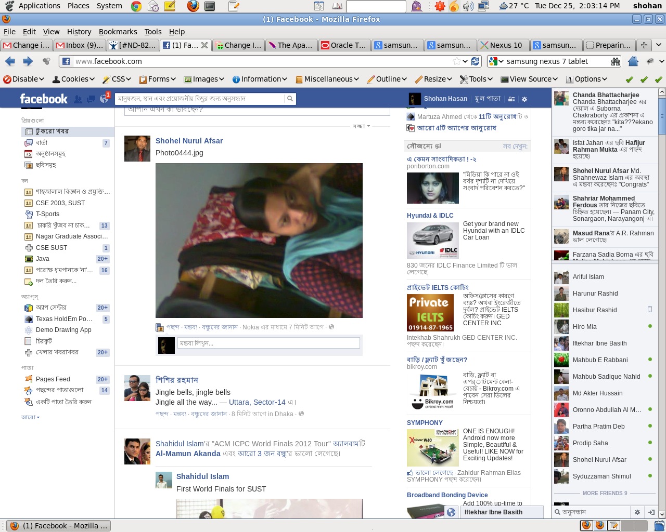
Task: Open the Cookies dropdown in the developer toolbar
Action: [73, 79]
